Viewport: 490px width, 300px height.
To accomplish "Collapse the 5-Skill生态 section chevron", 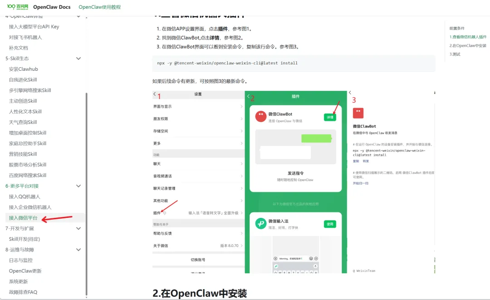I will click(x=78, y=59).
